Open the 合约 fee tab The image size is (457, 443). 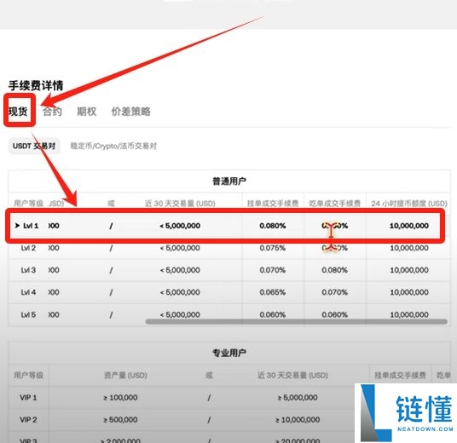53,112
